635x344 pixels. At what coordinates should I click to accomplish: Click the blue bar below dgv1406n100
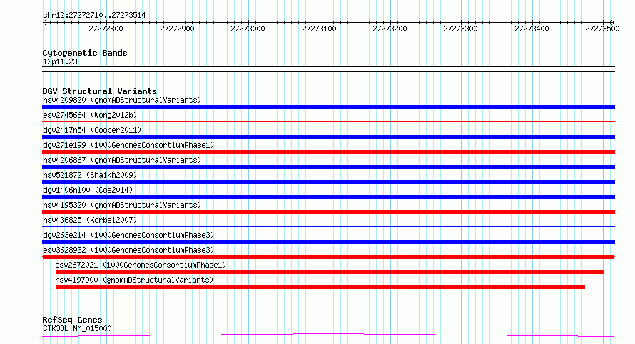click(328, 197)
